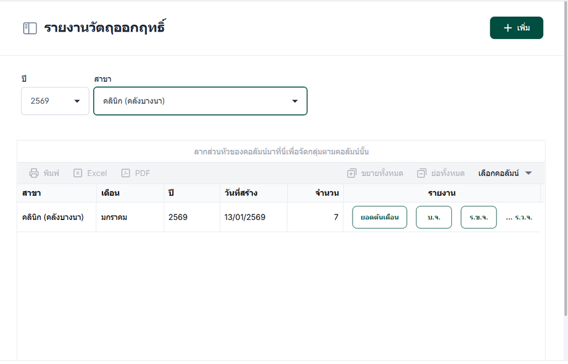Image resolution: width=568 pixels, height=364 pixels.
Task: Click the ยอดต้นเดือน report button
Action: click(380, 218)
